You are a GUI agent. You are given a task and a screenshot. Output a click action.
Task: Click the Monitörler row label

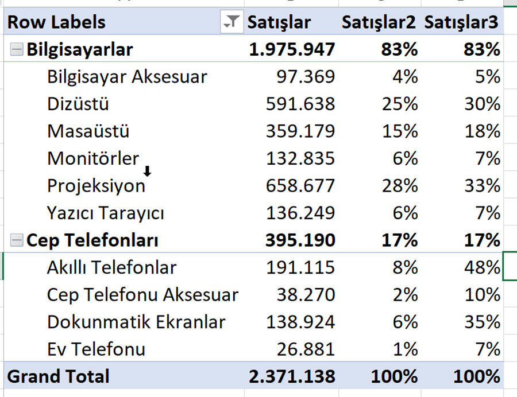tap(93, 159)
